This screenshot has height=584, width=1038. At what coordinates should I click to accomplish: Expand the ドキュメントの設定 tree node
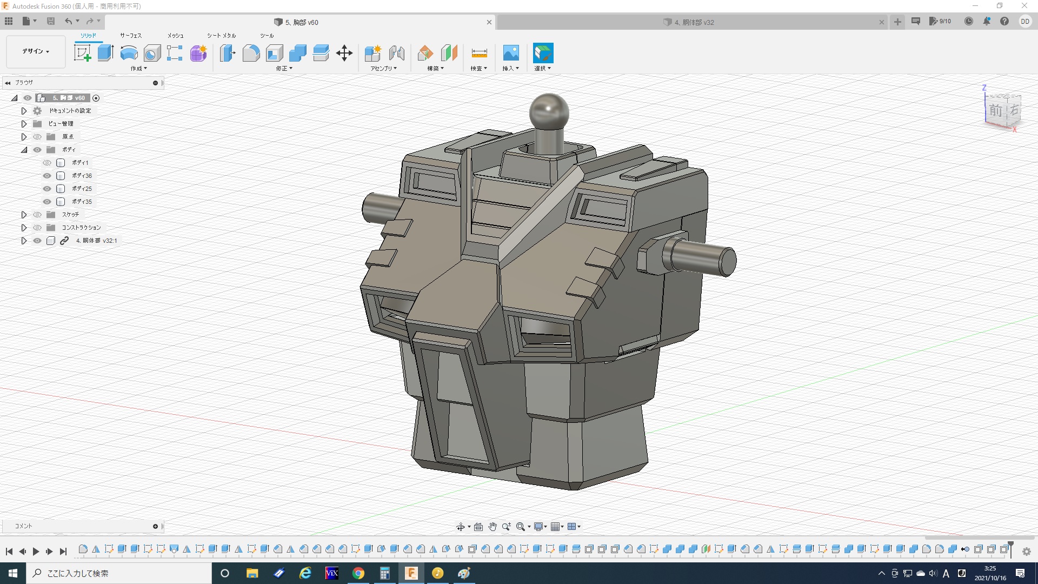coord(24,111)
